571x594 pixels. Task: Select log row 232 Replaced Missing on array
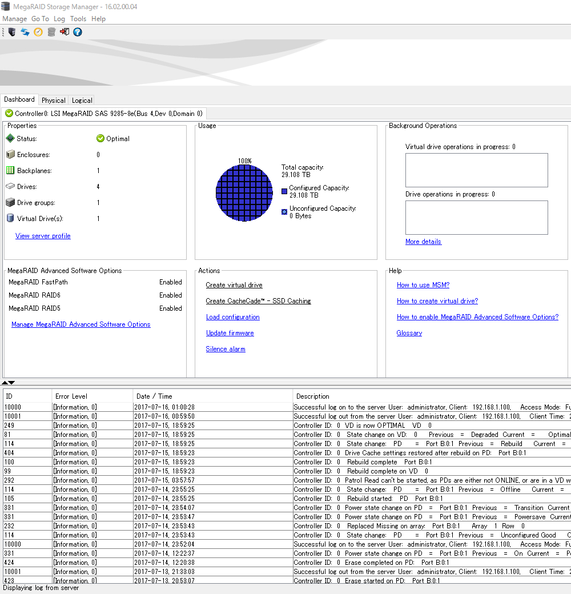click(x=287, y=526)
